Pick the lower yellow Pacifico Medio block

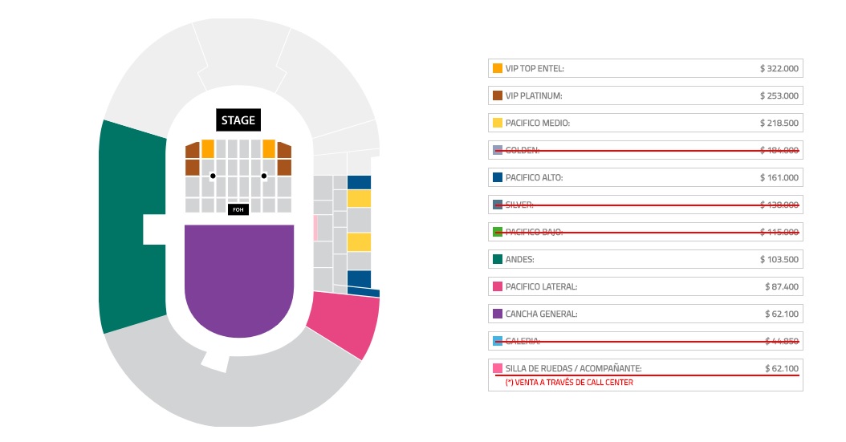tap(359, 241)
